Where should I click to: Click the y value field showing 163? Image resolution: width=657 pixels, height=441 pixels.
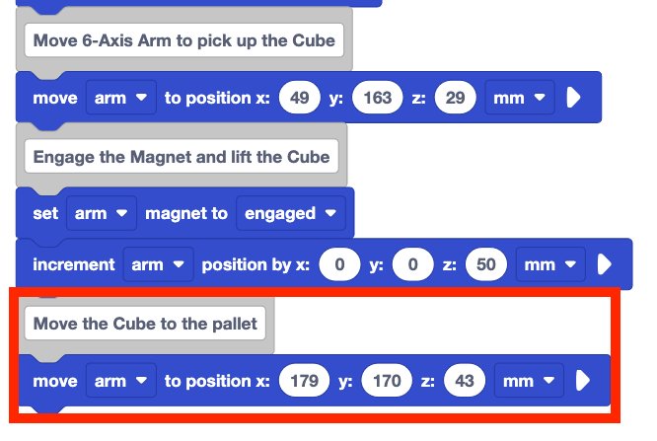378,98
